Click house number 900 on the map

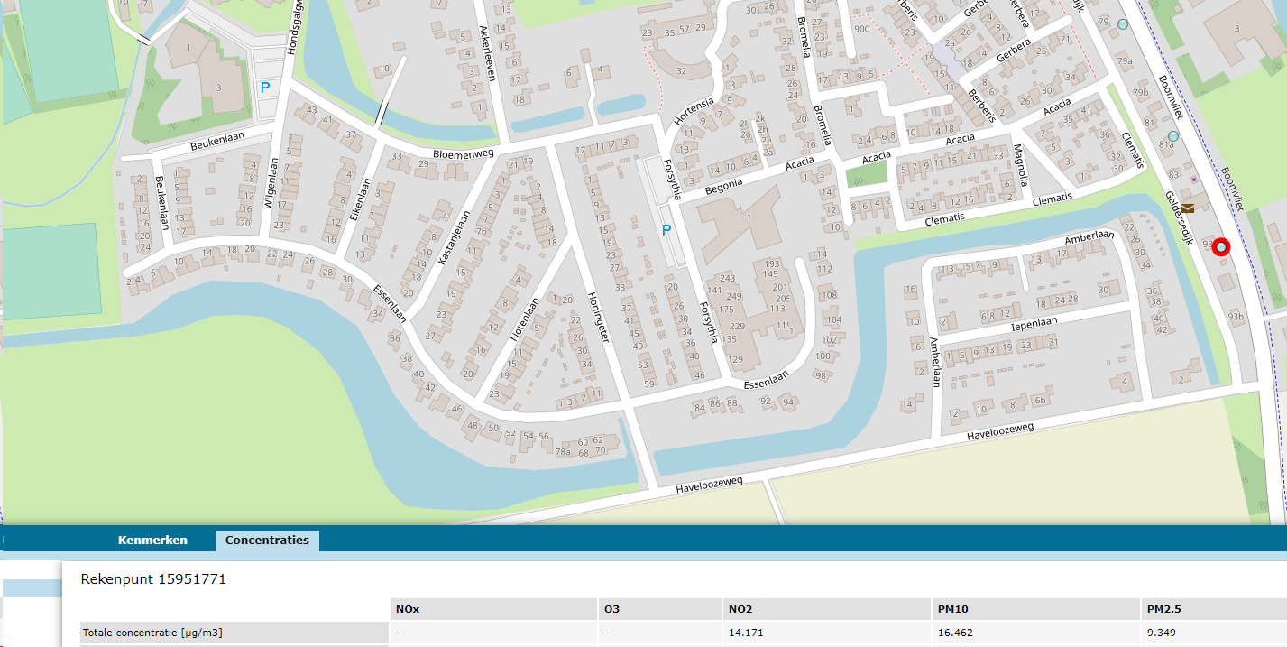pyautogui.click(x=862, y=29)
